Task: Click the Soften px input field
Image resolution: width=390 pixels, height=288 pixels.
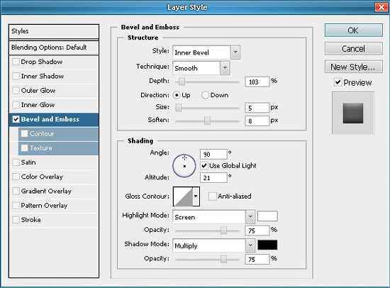Action: [x=257, y=121]
